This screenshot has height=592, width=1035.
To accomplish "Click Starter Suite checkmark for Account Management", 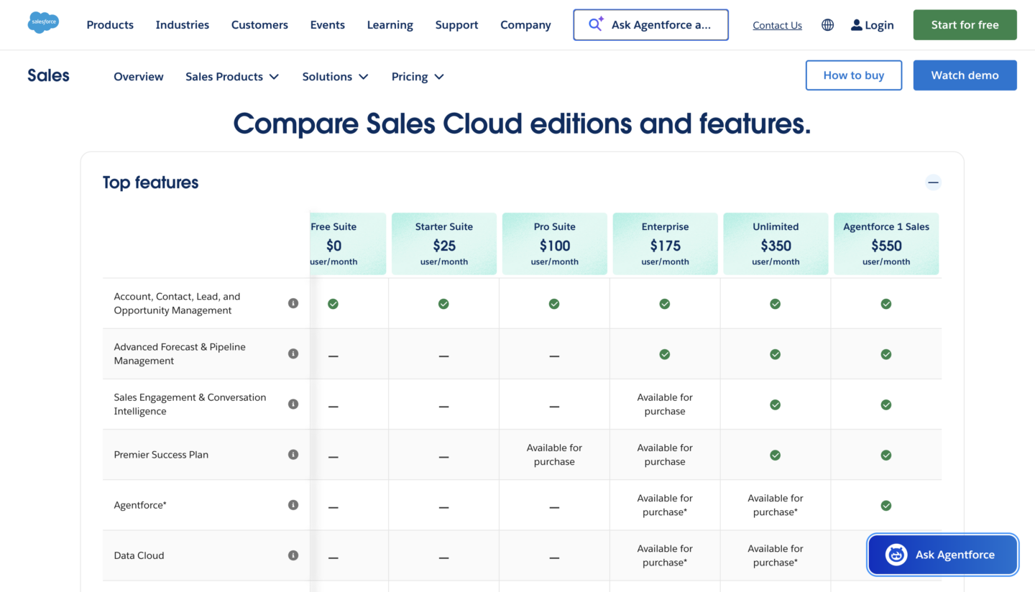I will 443,304.
